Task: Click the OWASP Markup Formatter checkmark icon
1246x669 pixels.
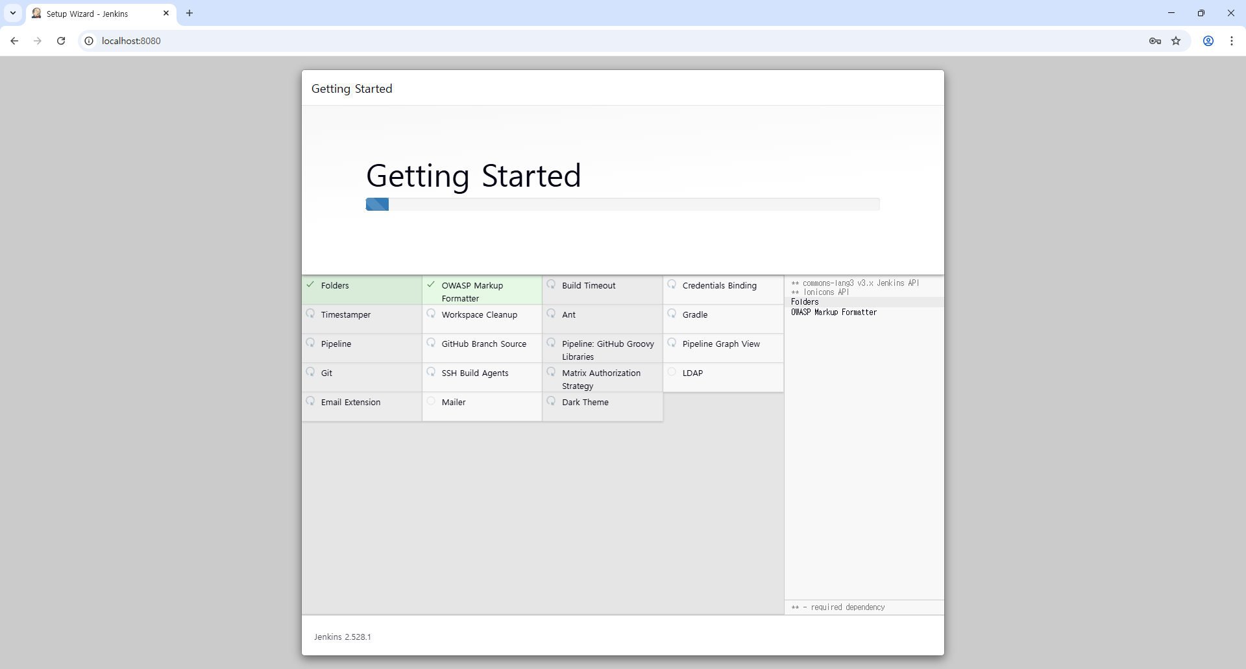Action: (x=431, y=285)
